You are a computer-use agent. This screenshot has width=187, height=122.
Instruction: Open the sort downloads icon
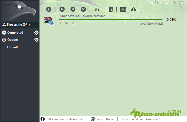click(97, 9)
